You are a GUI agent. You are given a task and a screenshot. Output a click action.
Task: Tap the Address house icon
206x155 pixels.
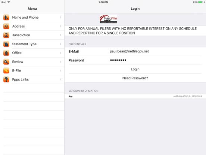click(6, 26)
